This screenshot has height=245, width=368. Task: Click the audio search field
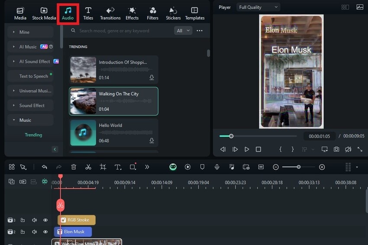121,31
